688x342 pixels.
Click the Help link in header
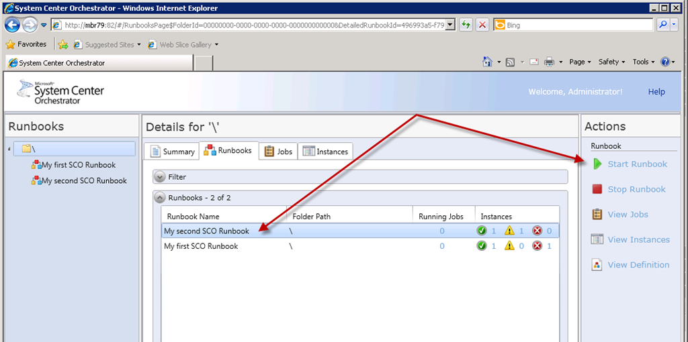point(656,92)
